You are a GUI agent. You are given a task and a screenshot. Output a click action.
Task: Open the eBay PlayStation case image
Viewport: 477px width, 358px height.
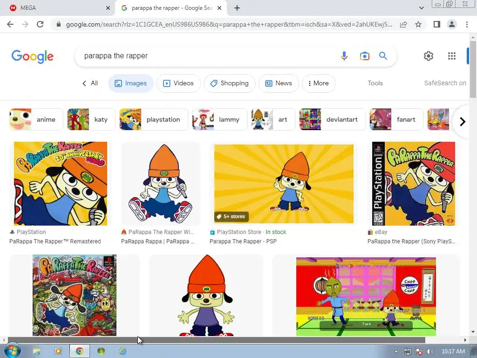(414, 184)
